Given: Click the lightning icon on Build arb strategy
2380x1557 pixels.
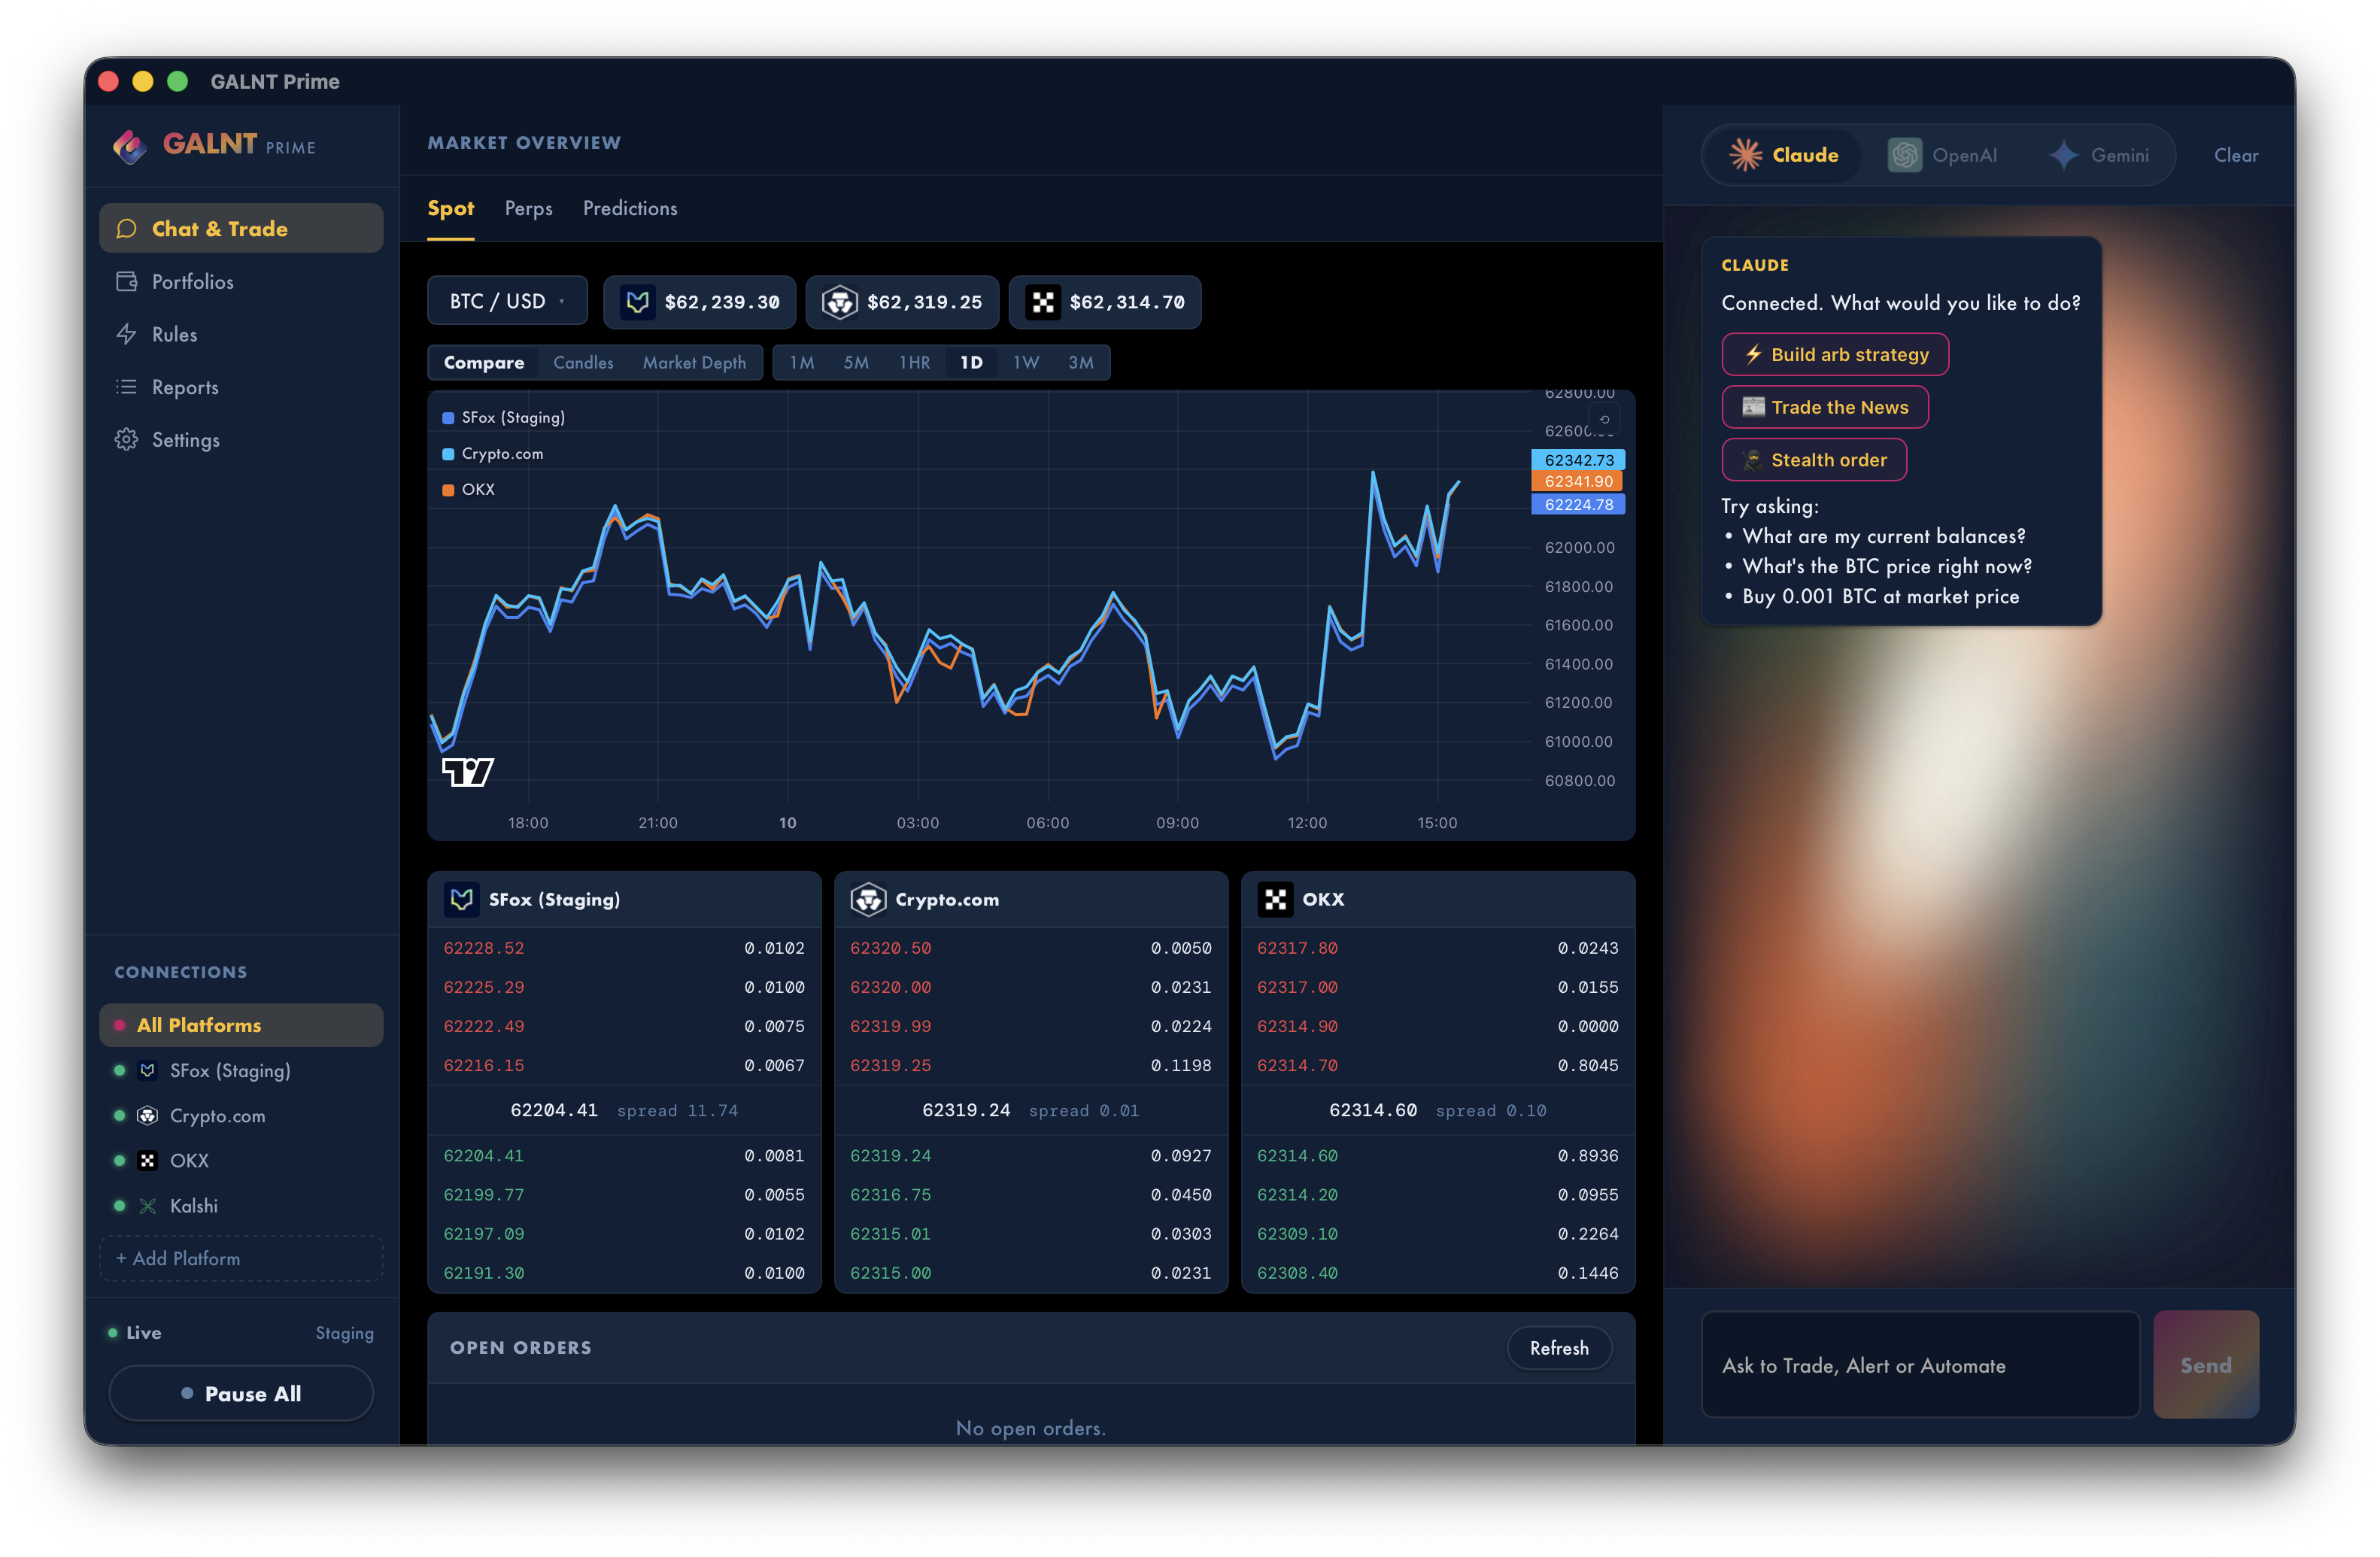Looking at the screenshot, I should 1753,354.
